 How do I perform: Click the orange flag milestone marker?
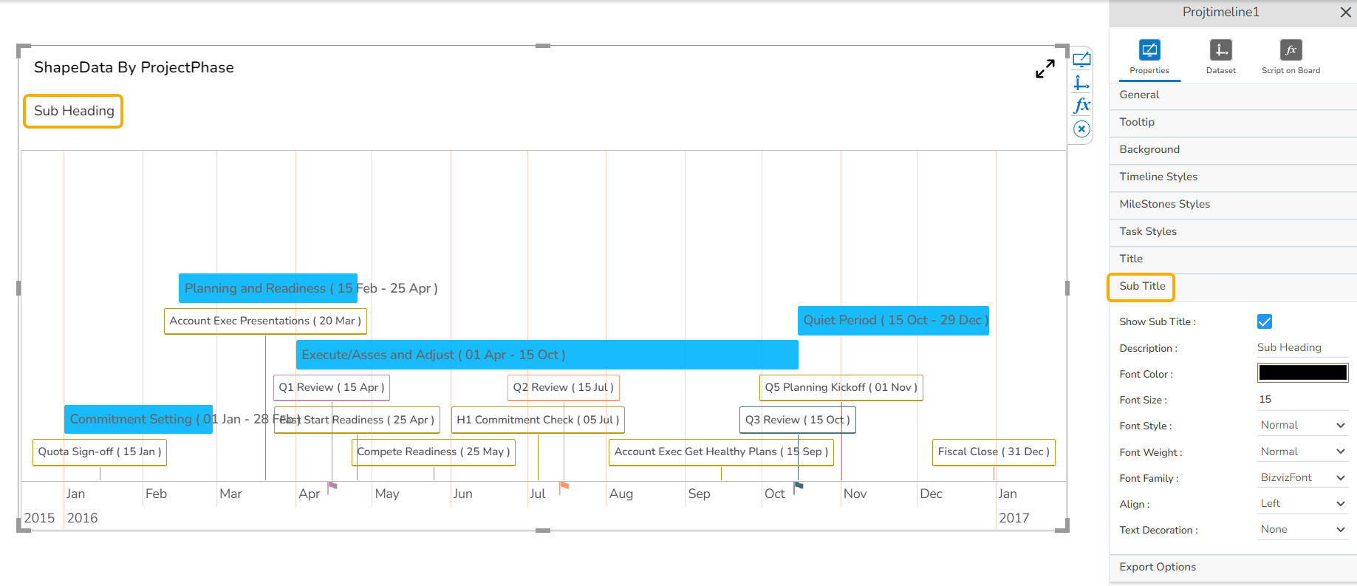(x=564, y=486)
